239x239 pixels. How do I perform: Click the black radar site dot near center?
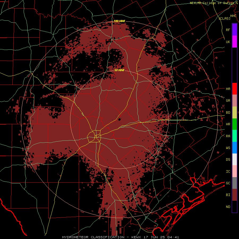pyautogui.click(x=119, y=119)
